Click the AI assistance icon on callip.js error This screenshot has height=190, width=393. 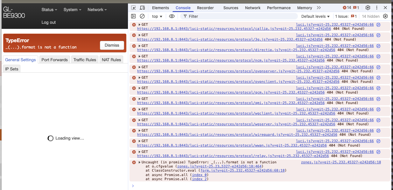[378, 25]
